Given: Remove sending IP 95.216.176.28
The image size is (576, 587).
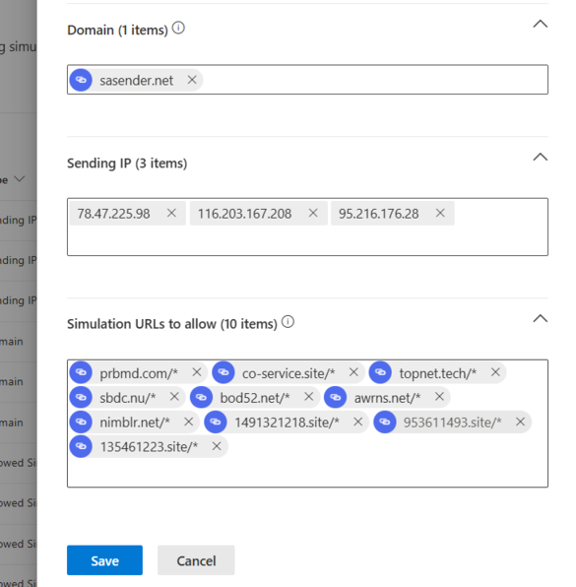Looking at the screenshot, I should 440,213.
